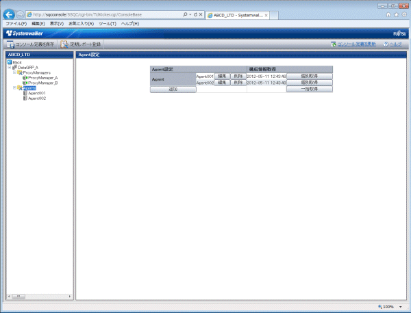
Task: Click the FUJITSU logo text
Action: point(400,33)
